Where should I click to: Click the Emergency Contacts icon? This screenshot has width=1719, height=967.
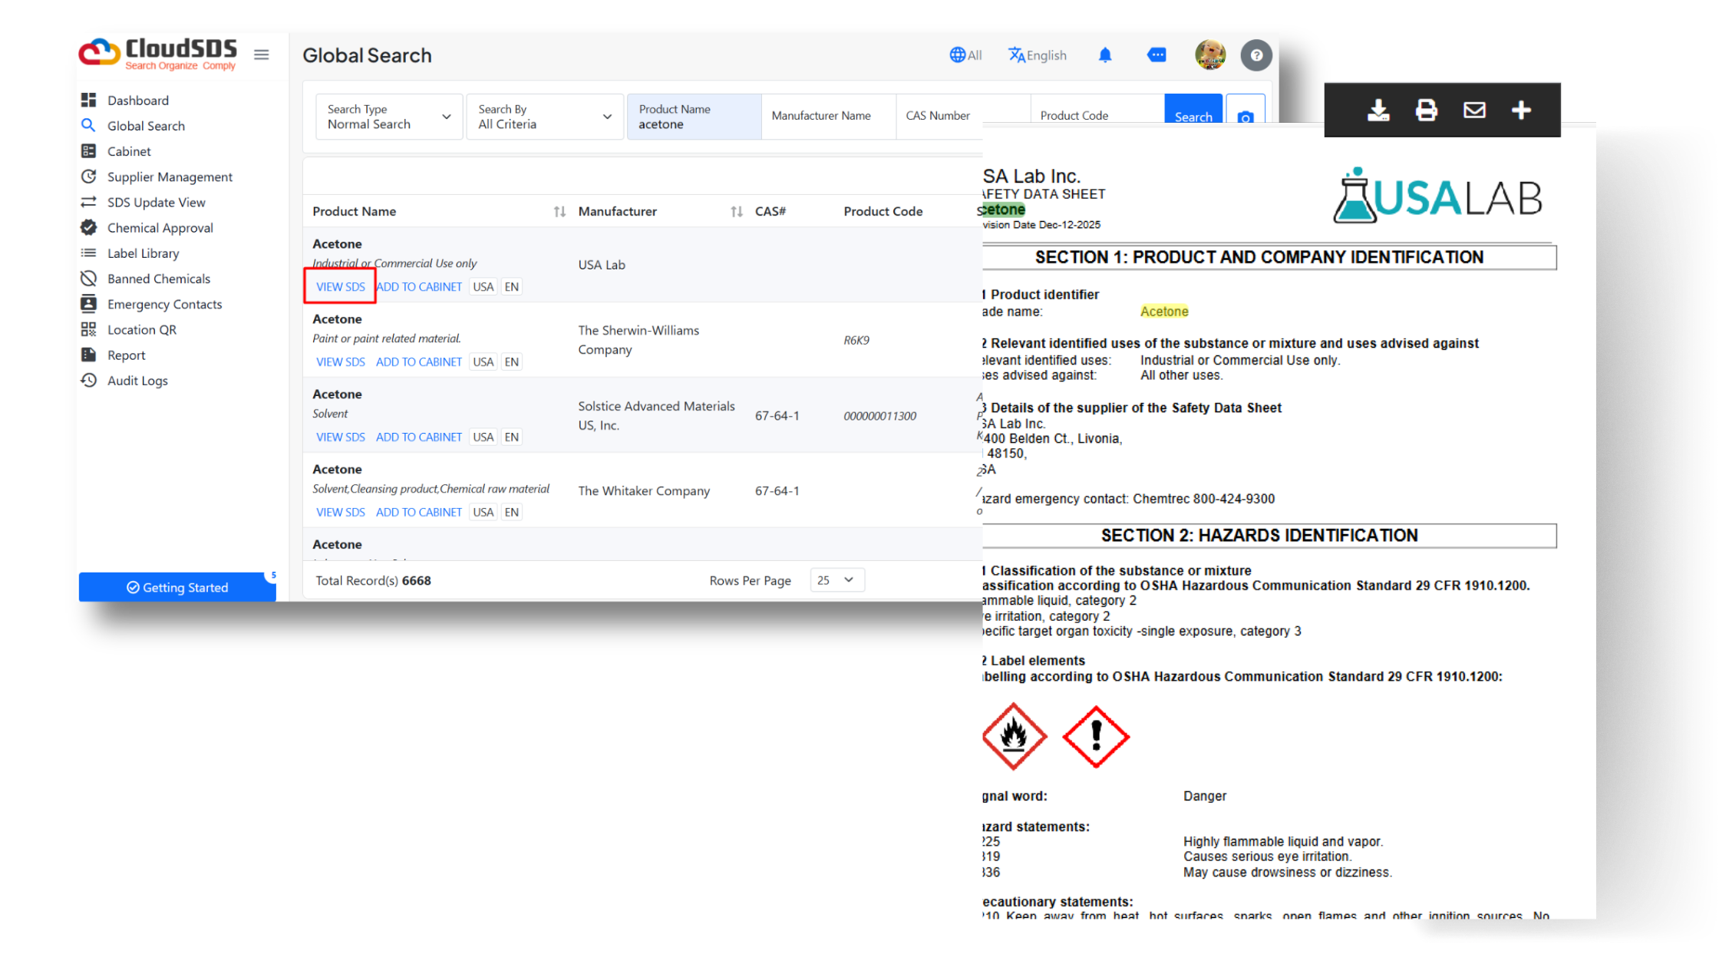coord(89,303)
